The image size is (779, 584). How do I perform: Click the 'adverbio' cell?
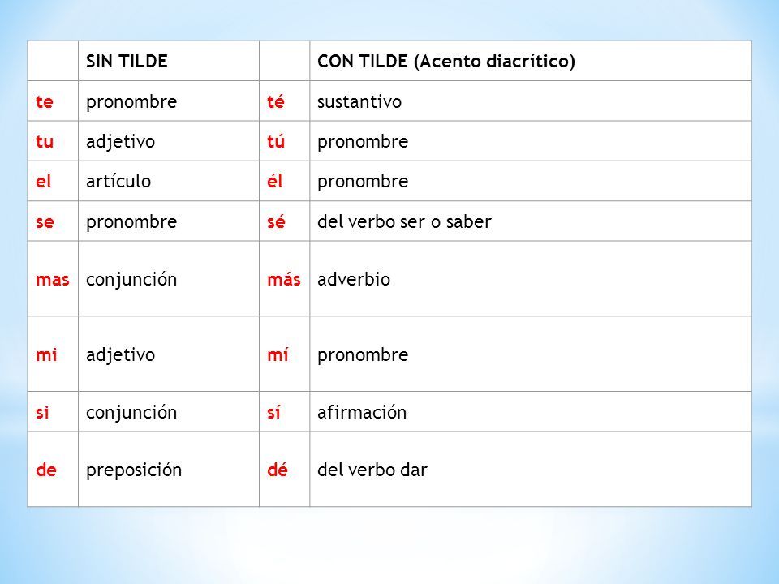click(530, 278)
